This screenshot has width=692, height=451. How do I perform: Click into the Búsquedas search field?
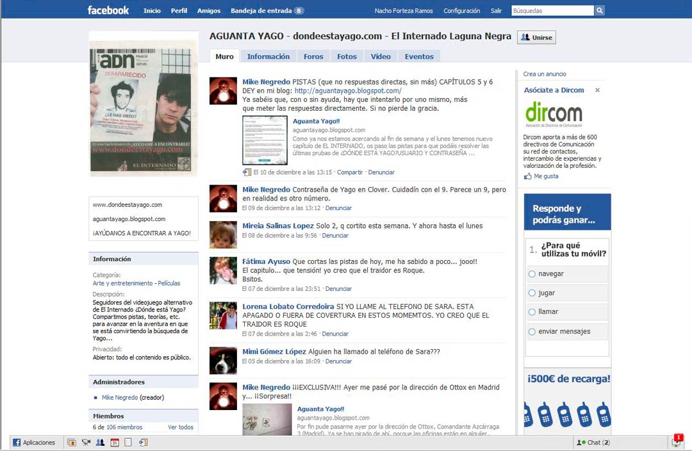[552, 11]
